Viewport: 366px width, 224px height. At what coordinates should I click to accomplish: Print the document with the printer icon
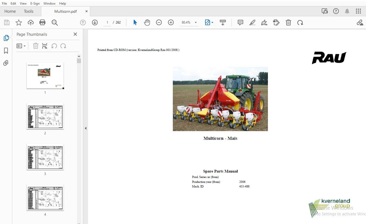point(42,22)
